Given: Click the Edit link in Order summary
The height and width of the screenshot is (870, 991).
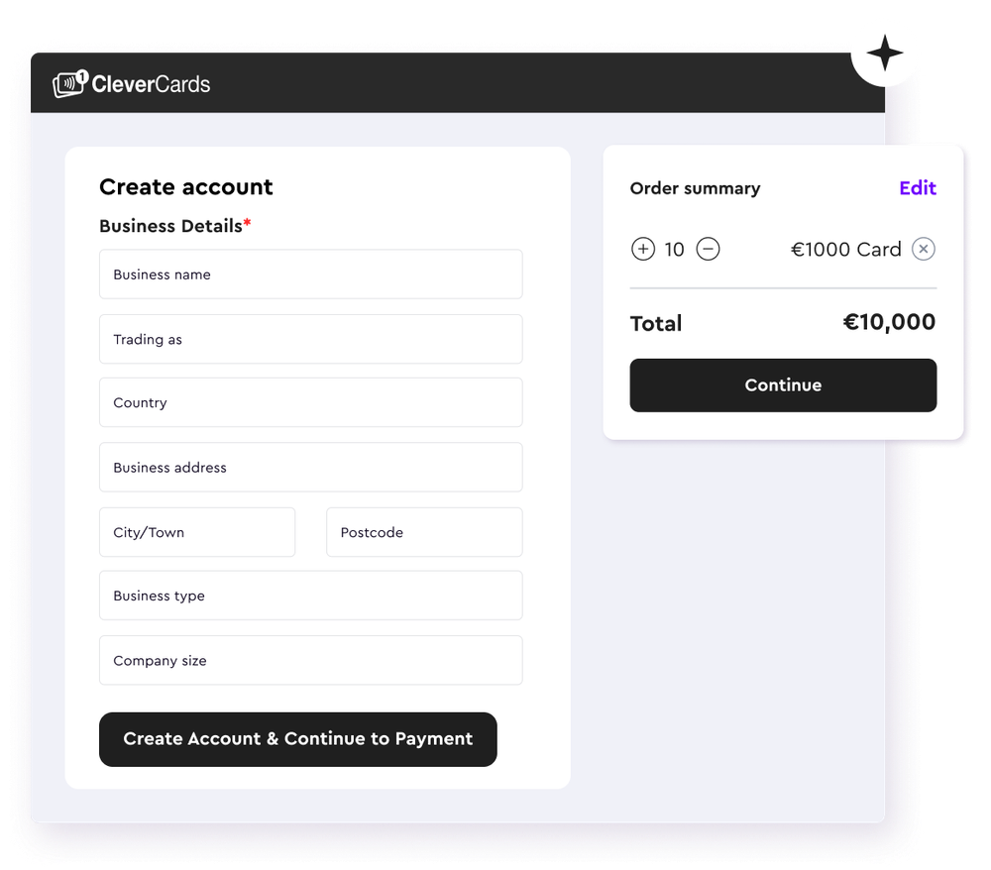Looking at the screenshot, I should (918, 188).
